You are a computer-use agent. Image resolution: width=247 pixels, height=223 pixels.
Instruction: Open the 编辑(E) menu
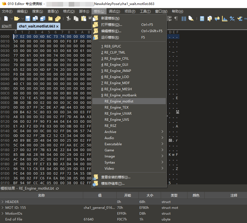point(22,11)
